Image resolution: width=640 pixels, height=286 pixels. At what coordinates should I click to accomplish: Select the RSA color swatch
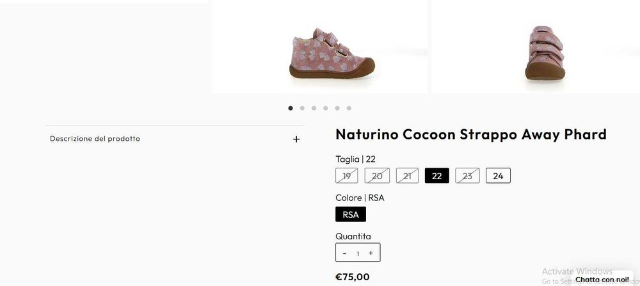351,214
